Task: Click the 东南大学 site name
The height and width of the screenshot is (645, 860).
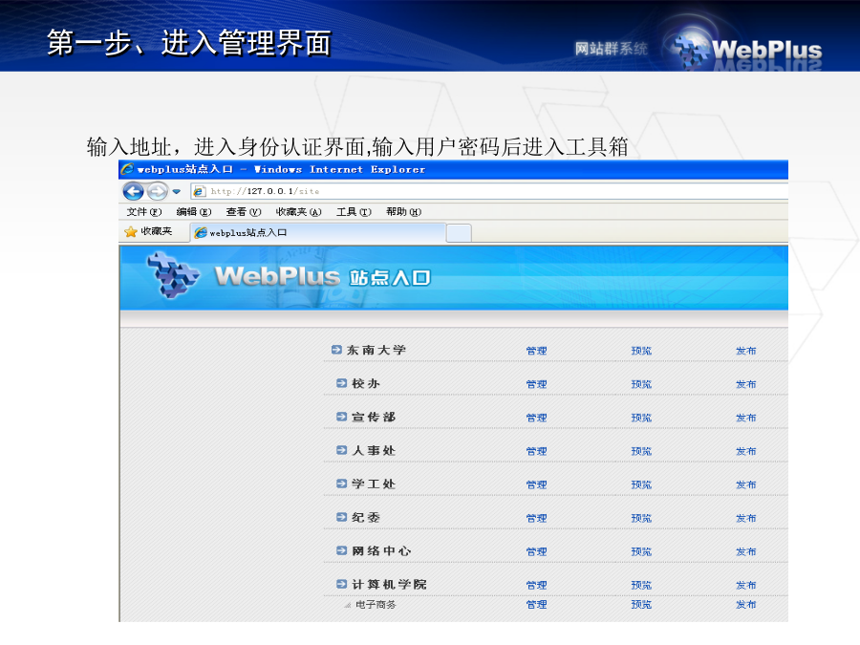Action: click(x=376, y=350)
